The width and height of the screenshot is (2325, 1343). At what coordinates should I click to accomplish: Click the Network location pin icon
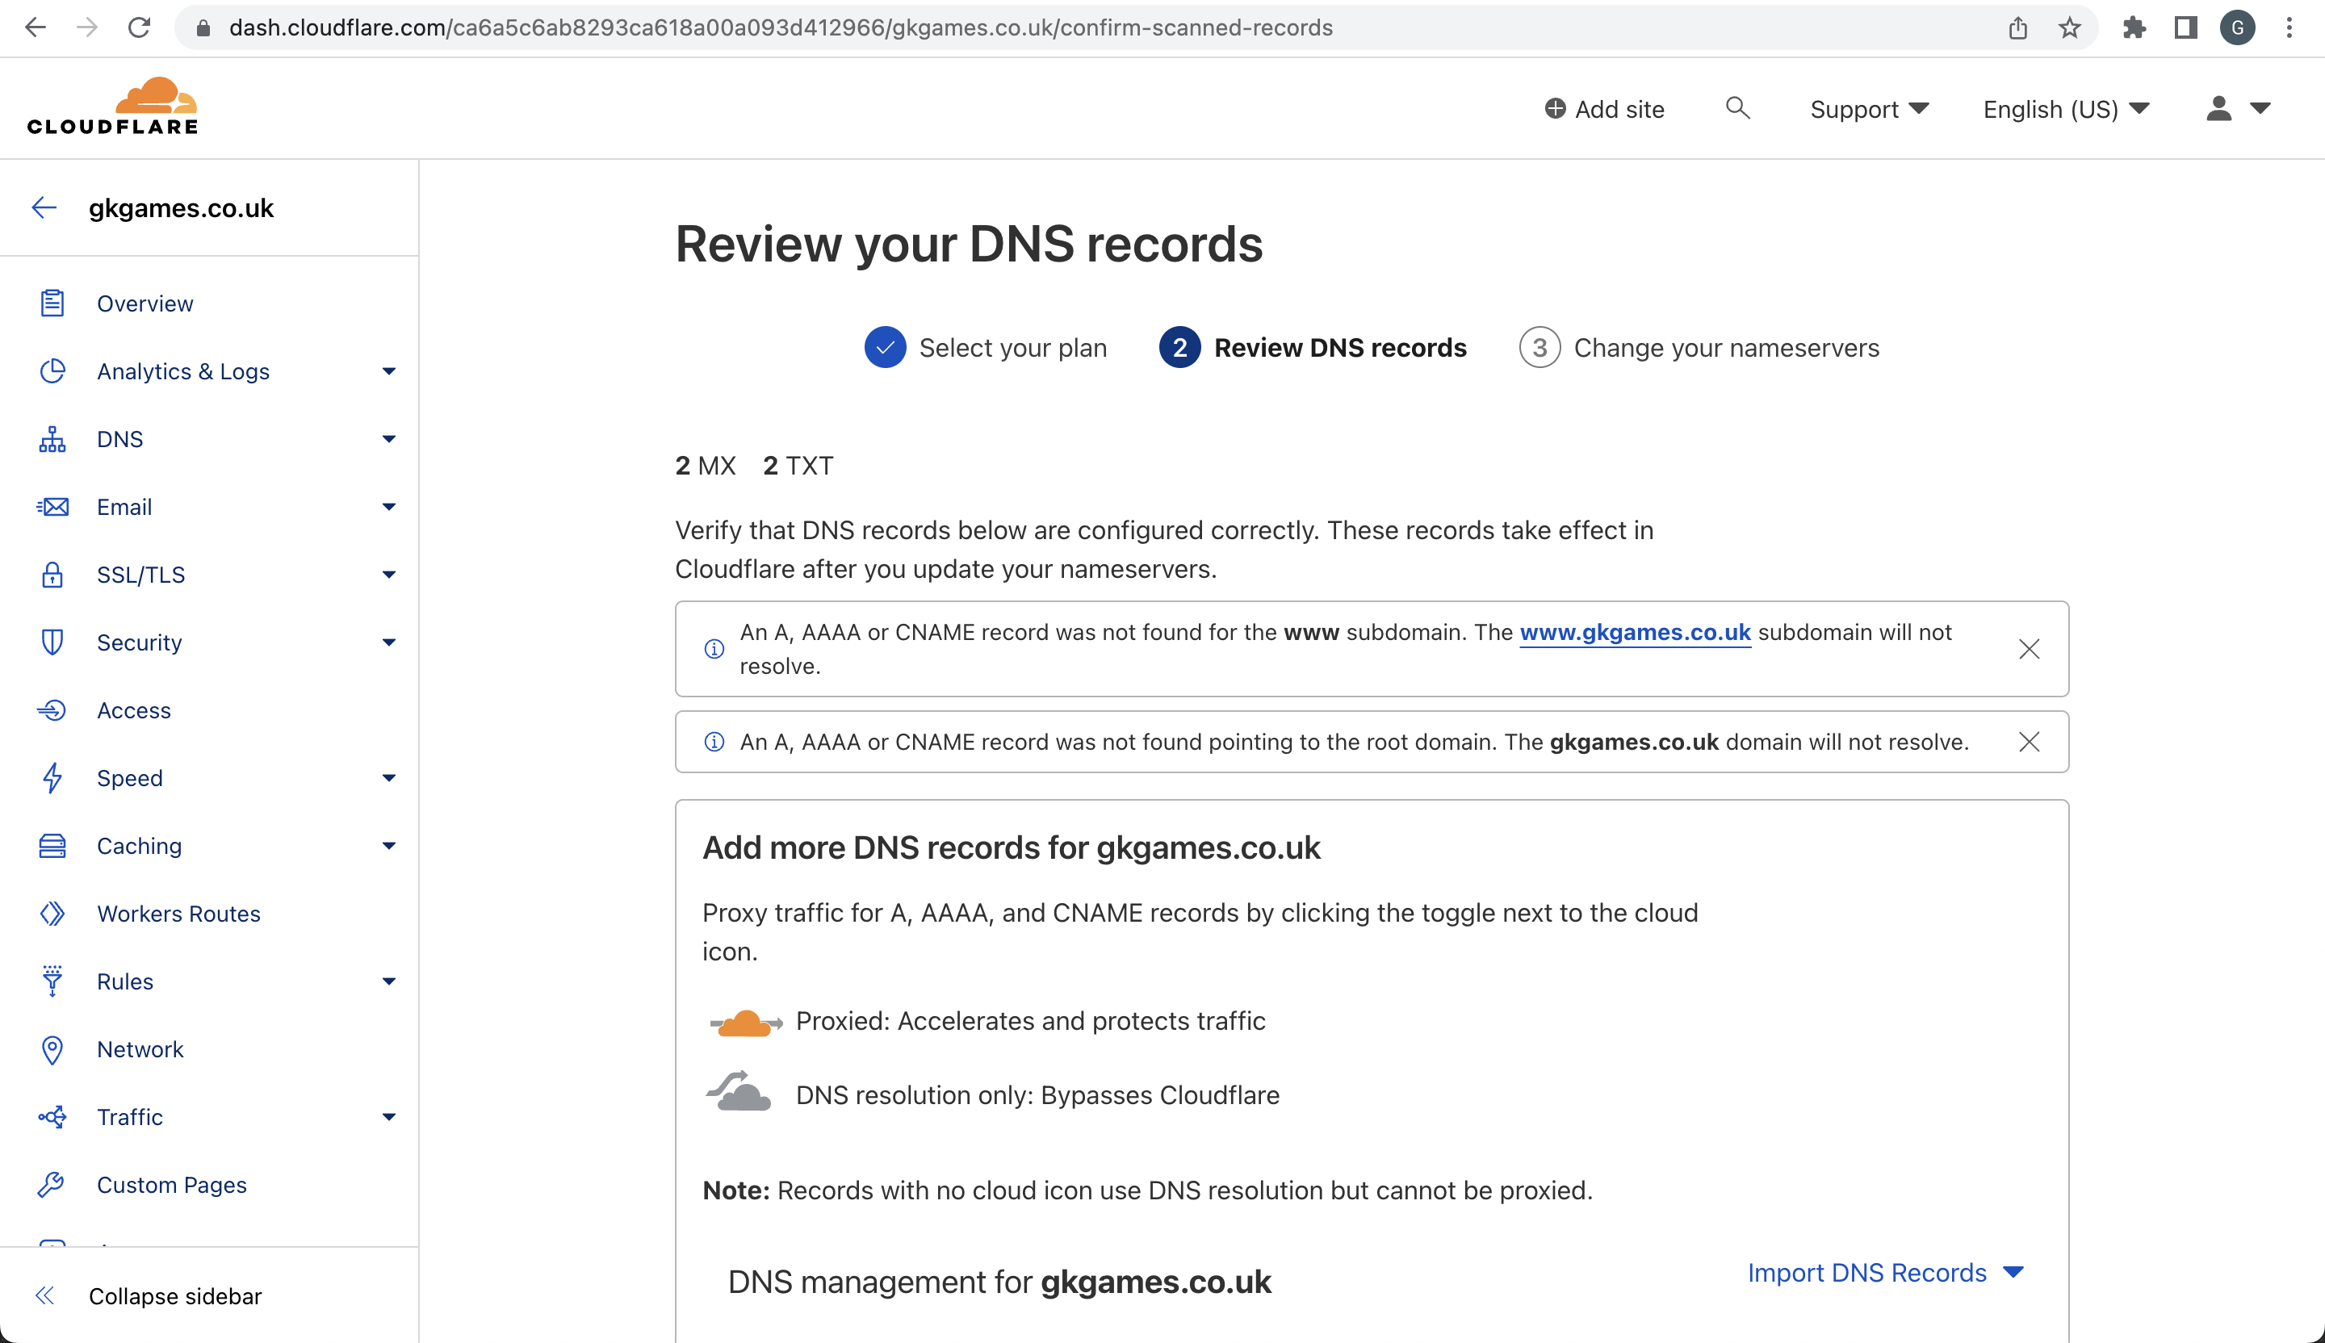(52, 1050)
